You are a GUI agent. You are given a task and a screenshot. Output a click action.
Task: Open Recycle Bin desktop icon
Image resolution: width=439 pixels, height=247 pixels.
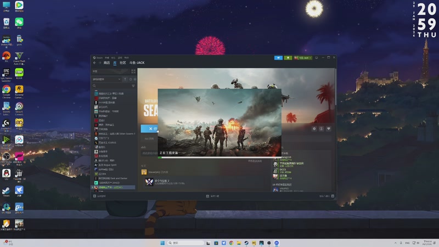click(x=6, y=23)
